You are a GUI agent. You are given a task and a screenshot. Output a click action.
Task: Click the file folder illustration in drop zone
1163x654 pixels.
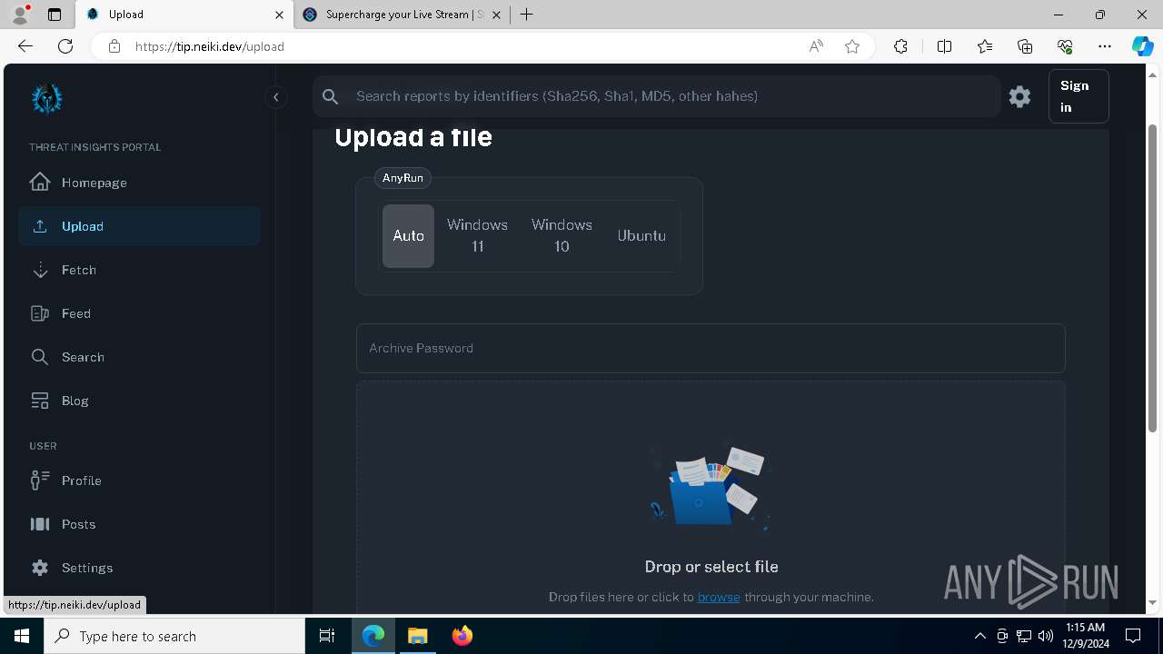coord(710,487)
